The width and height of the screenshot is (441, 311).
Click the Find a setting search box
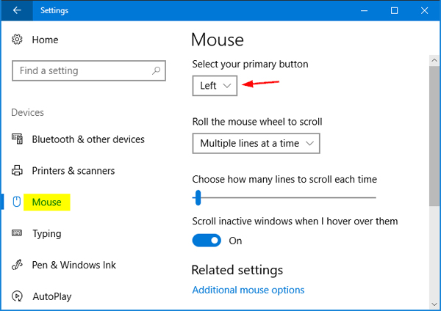(x=81, y=71)
